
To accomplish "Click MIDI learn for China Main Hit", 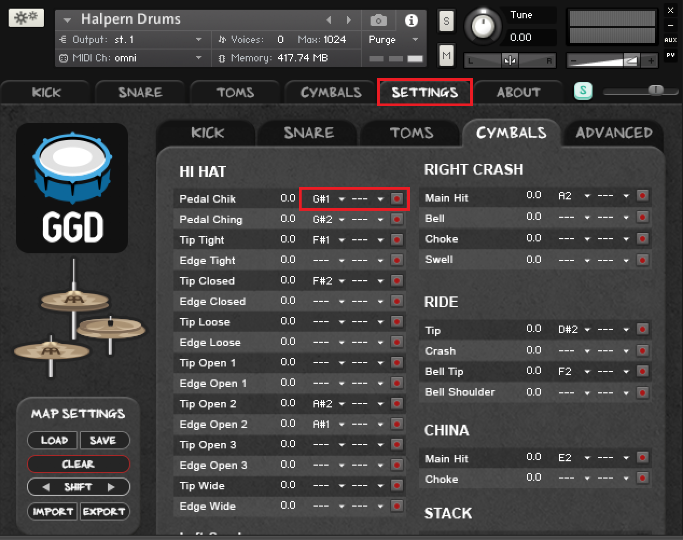I will click(x=642, y=458).
